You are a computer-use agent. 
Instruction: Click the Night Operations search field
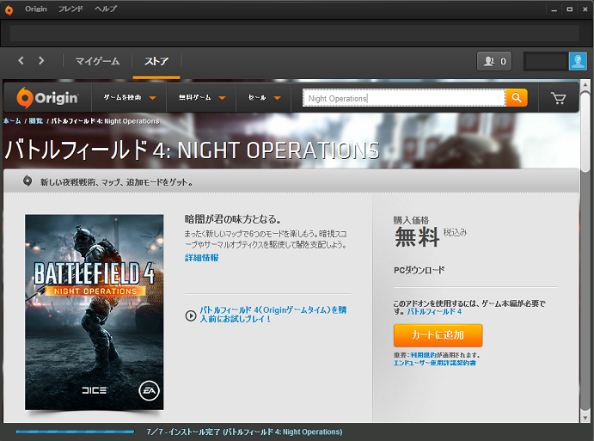click(x=404, y=98)
